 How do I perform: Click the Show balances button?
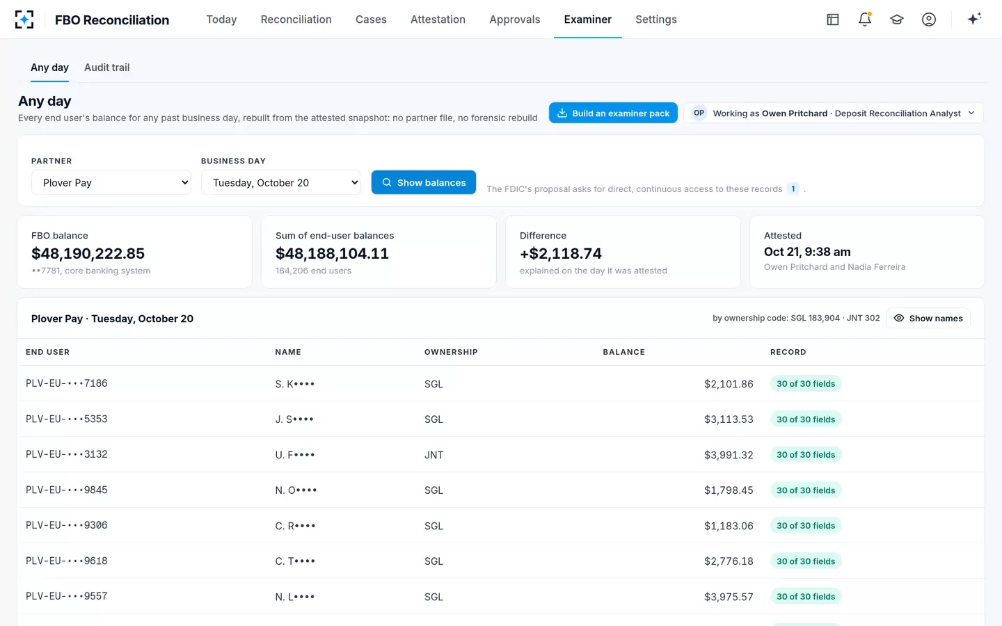[x=424, y=182]
